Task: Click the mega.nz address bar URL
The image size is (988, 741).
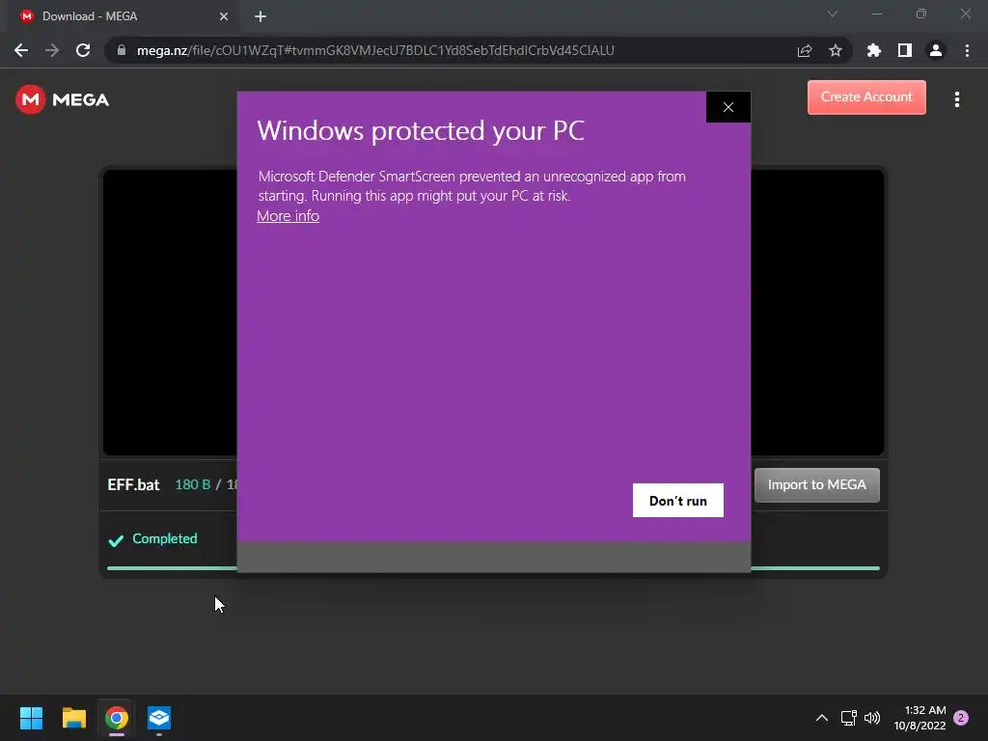Action: (x=375, y=50)
